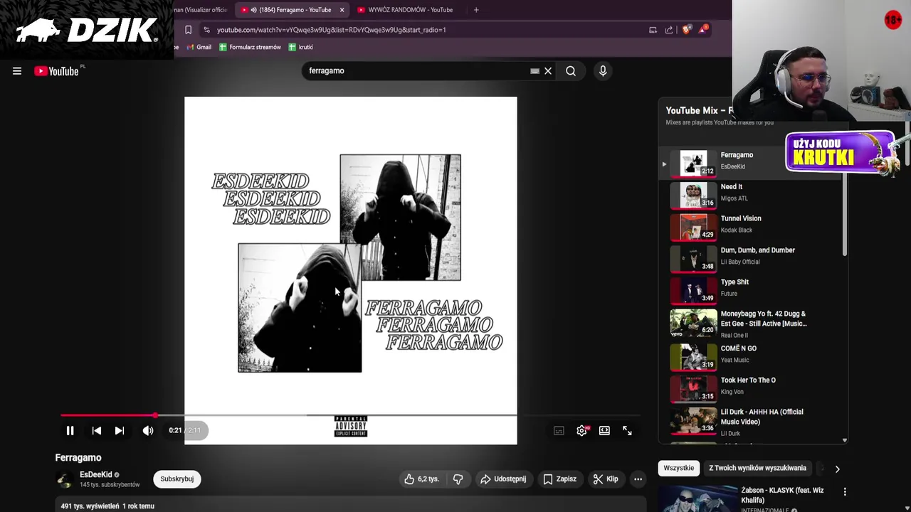Share the video via Udostępnij
This screenshot has height=512, width=911.
pos(503,479)
